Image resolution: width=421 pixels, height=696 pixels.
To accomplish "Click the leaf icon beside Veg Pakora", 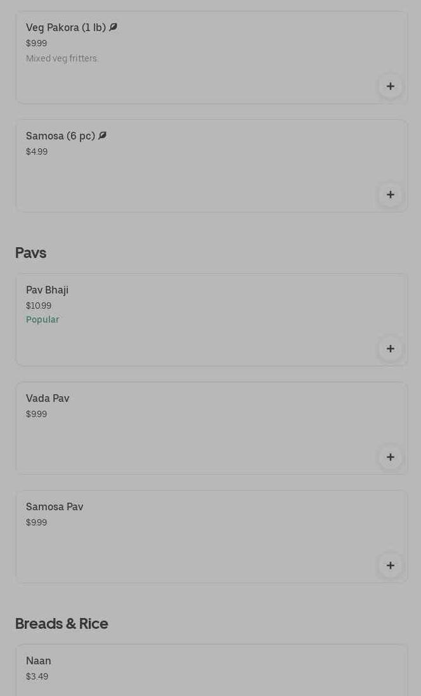I will tap(113, 27).
